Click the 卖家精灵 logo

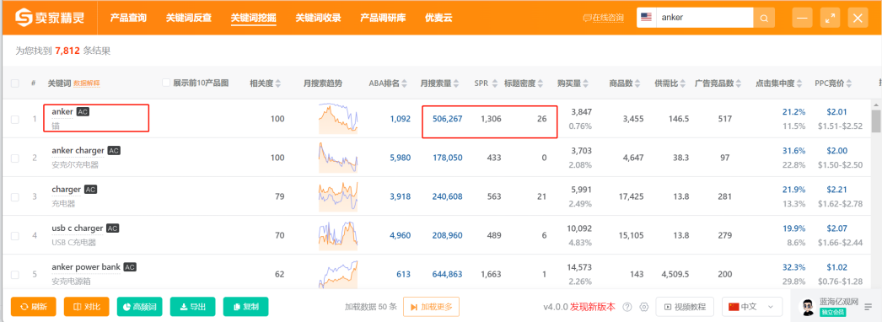click(x=50, y=18)
